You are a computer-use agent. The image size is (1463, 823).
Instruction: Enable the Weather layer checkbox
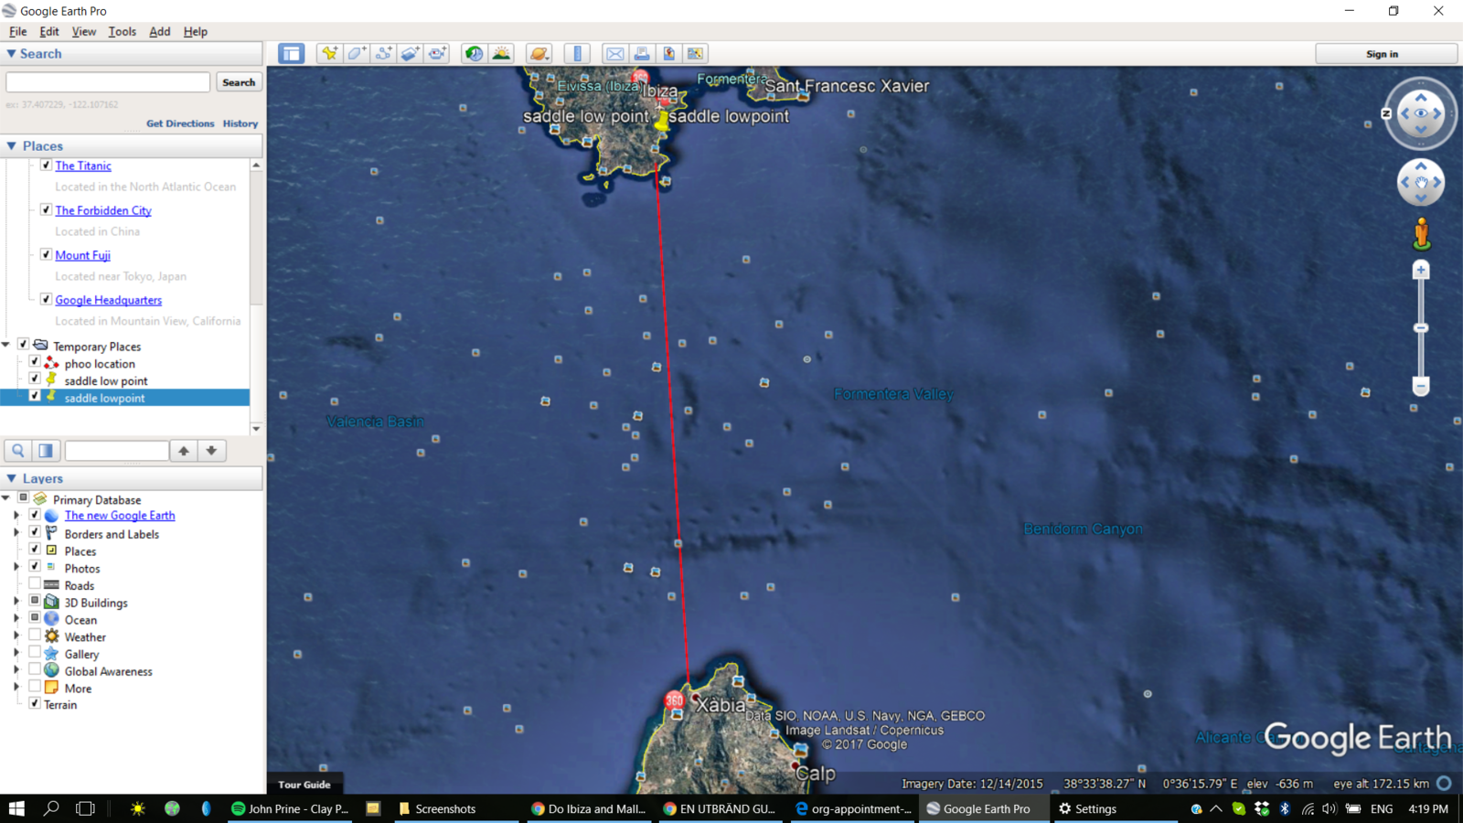click(x=35, y=636)
